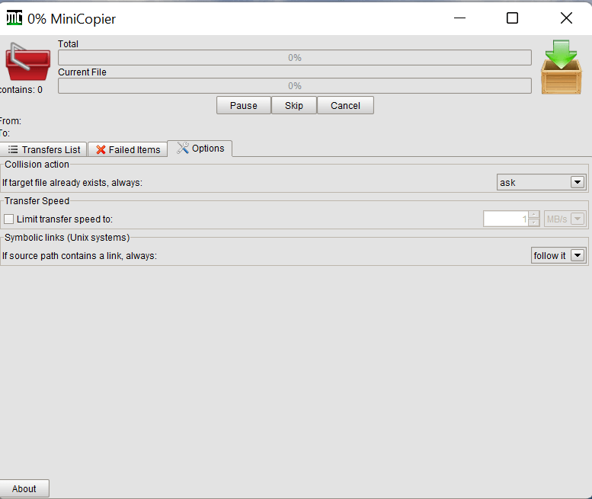Open the collision action 'ask' dropdown
Image resolution: width=592 pixels, height=499 pixels.
[541, 182]
